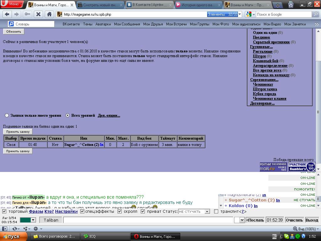Image resolution: width=321 pixels, height=241 pixels.
Task: Click the language indicator in the system tray
Action: pyautogui.click(x=274, y=237)
